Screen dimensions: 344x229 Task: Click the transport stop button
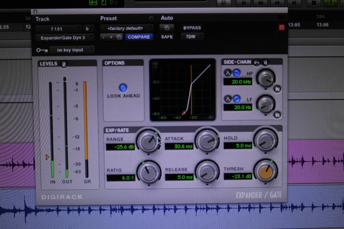click(x=314, y=2)
